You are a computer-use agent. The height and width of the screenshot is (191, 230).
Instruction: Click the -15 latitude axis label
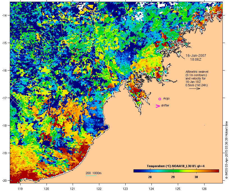[4, 43]
